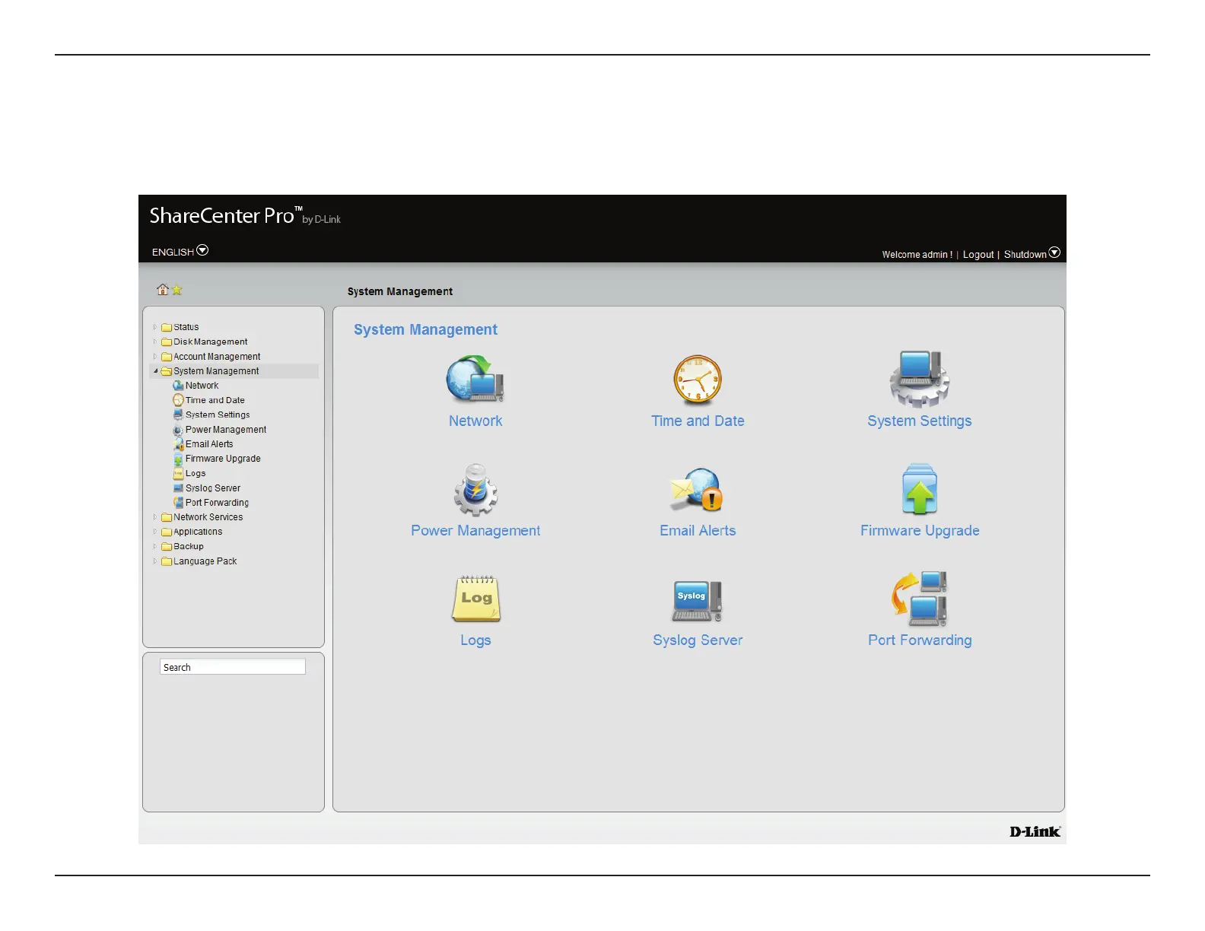1205x931 pixels.
Task: Click the Port Forwarding icon
Action: [919, 599]
